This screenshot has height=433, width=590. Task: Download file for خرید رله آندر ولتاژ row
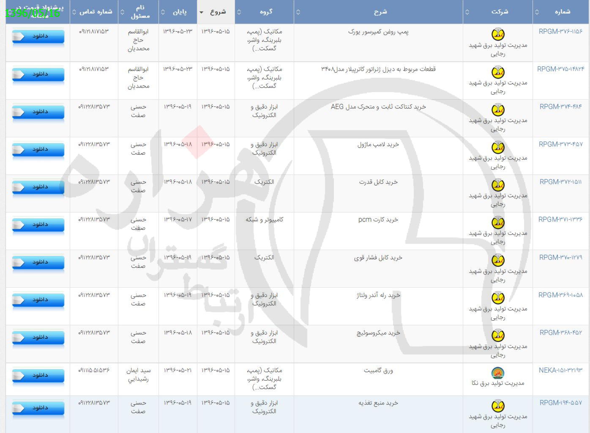38,300
